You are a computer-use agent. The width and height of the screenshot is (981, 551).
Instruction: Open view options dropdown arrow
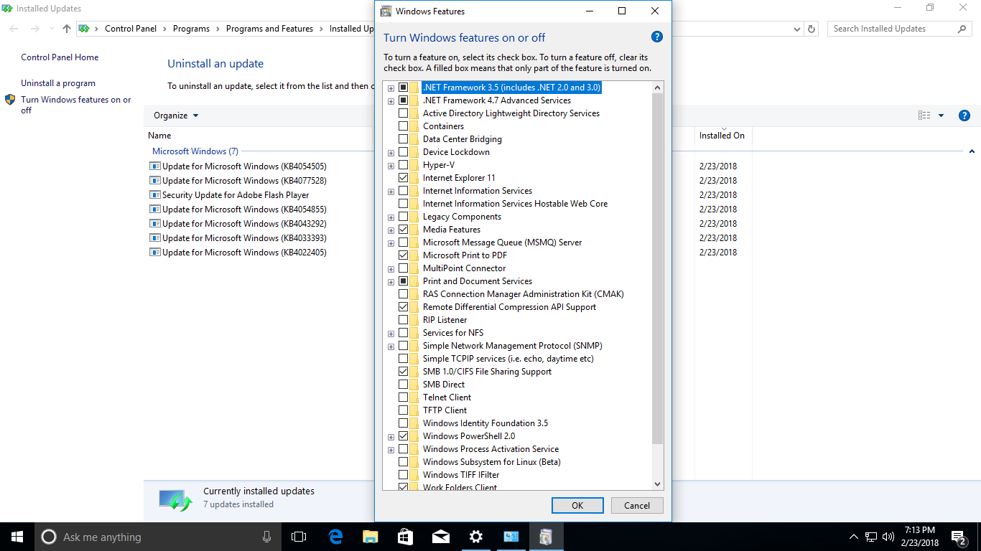(941, 116)
